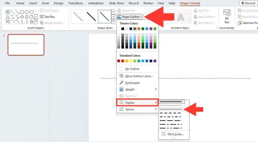Click the Record button
Viewport: 258px width, 142px height.
(248, 3)
